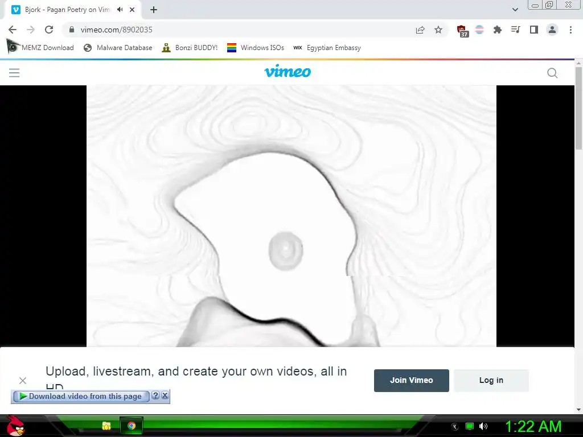Click the page vertical scrollbar thumb

coord(578,108)
